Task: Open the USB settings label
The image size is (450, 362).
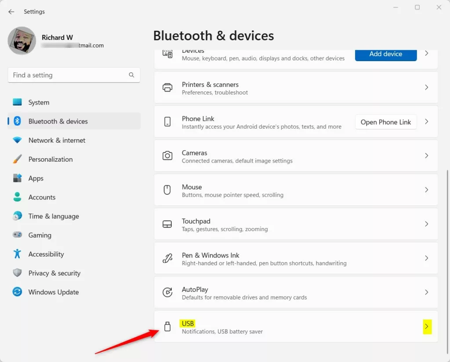Action: pos(188,324)
